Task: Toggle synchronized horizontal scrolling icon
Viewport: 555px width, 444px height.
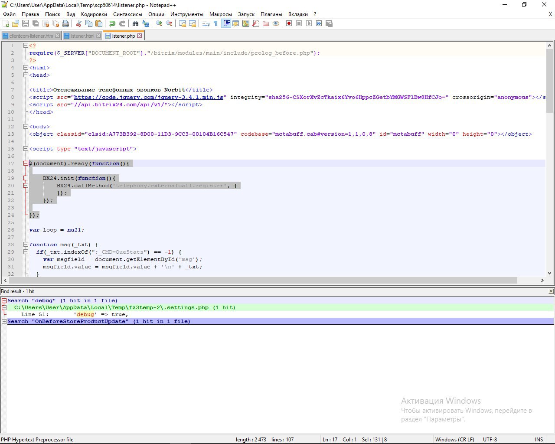Action: coord(193,23)
